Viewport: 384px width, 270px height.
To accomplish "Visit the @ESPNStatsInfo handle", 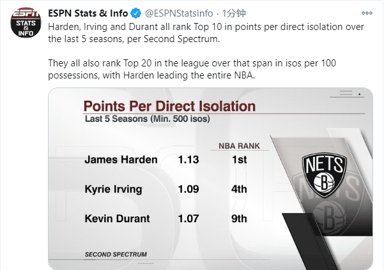I will (x=179, y=13).
